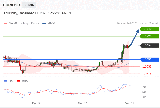The height and width of the screenshot is (108, 160).
Task: Click the RSI 70 level label
Action: coord(144,87)
